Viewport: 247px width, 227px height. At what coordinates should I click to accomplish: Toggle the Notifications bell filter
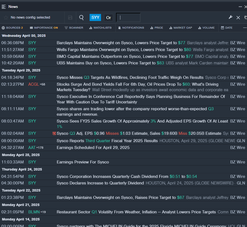[131, 28]
